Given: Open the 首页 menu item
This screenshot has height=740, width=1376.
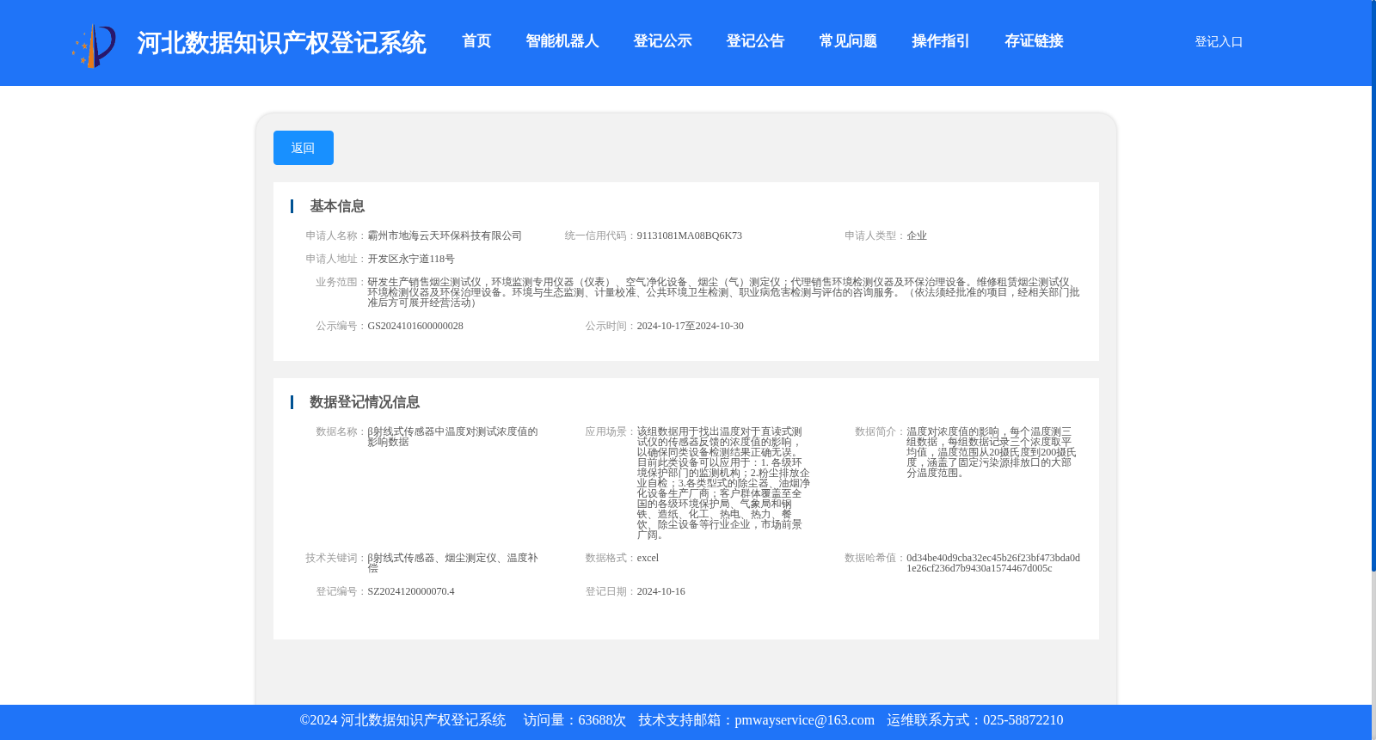Looking at the screenshot, I should (476, 41).
